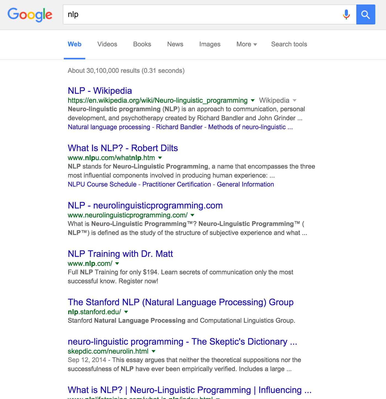Start voice search with microphone icon
Viewport: 386px width, 399px height.
point(346,14)
